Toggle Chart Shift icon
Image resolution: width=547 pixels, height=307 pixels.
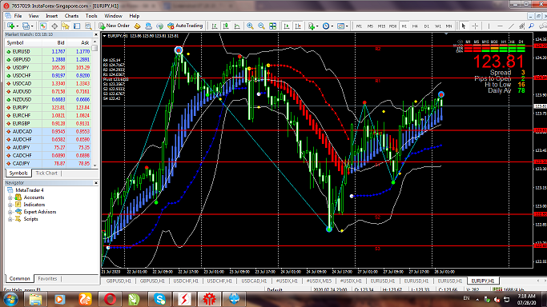298,26
